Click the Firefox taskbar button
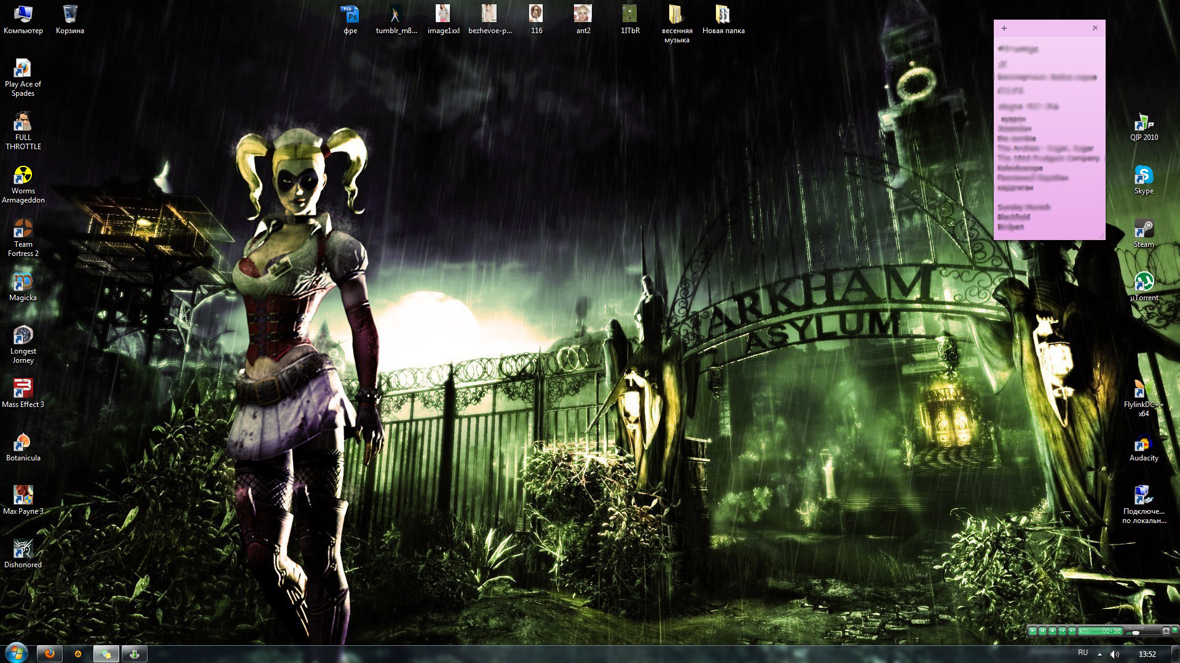1180x663 pixels. point(50,654)
